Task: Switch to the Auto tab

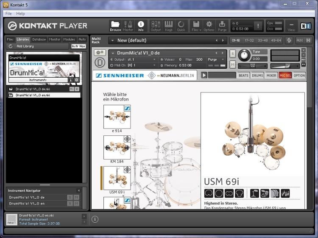Action: click(x=82, y=39)
